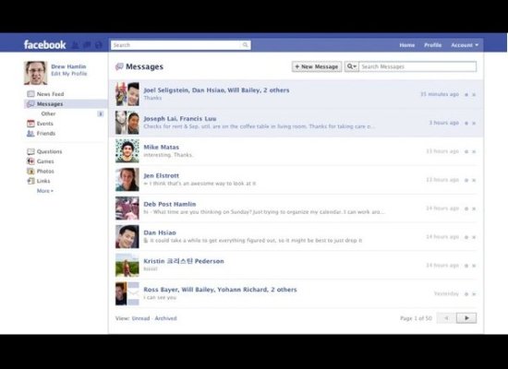This screenshot has width=508, height=369.
Task: Toggle unread dot on Jen Elstrott thread
Action: tap(466, 180)
